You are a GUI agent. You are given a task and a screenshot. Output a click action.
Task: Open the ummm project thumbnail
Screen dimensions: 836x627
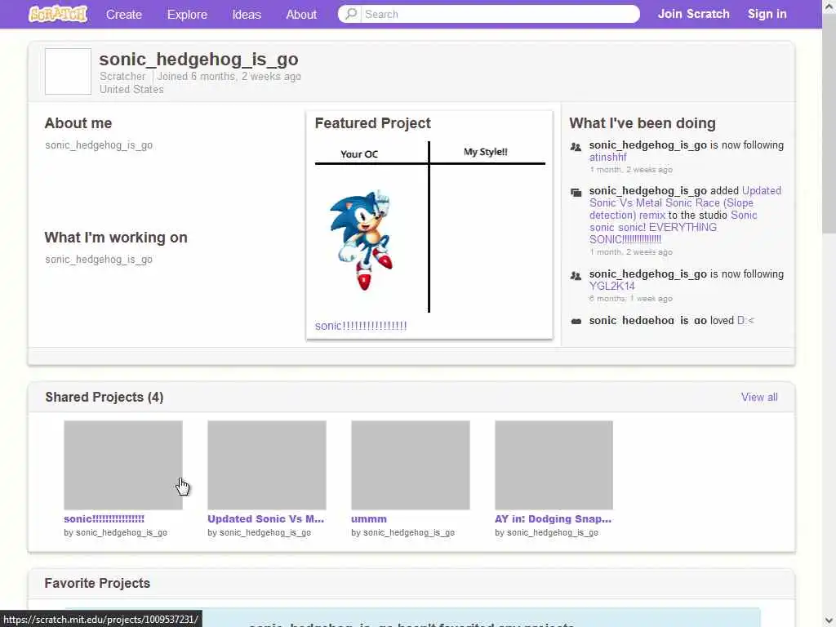pos(411,465)
